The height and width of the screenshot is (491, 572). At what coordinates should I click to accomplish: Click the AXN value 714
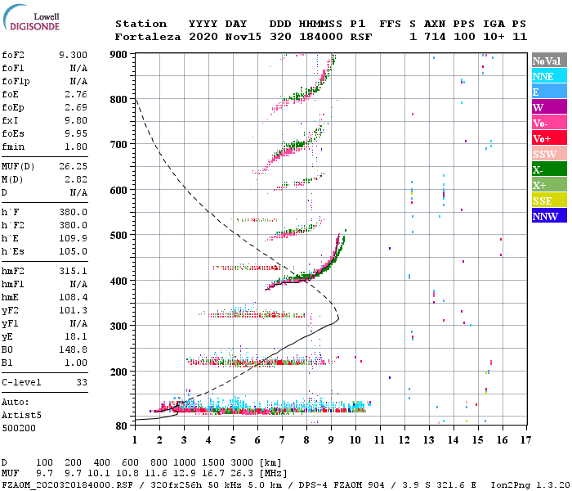pyautogui.click(x=435, y=37)
